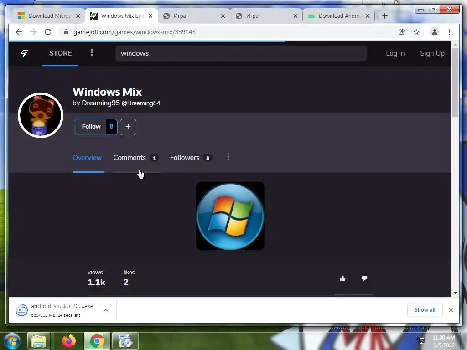
Task: Click the network icon in system tray
Action: (421, 341)
